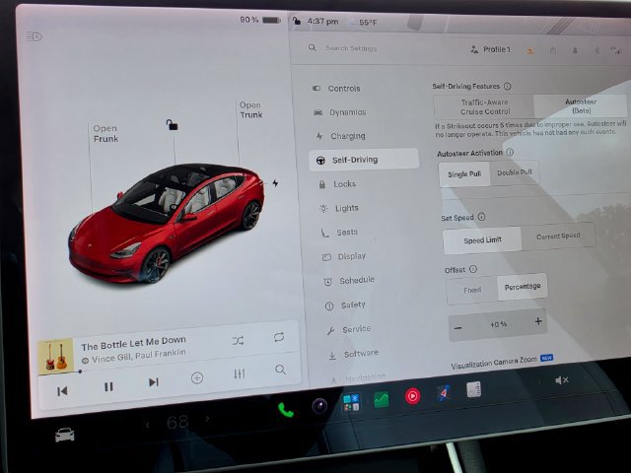
Task: Show info icon next to Set Speed
Action: [x=481, y=217]
